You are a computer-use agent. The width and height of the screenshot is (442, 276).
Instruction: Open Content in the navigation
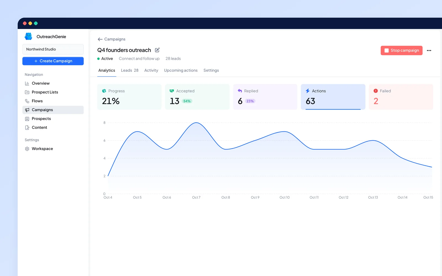click(53, 128)
